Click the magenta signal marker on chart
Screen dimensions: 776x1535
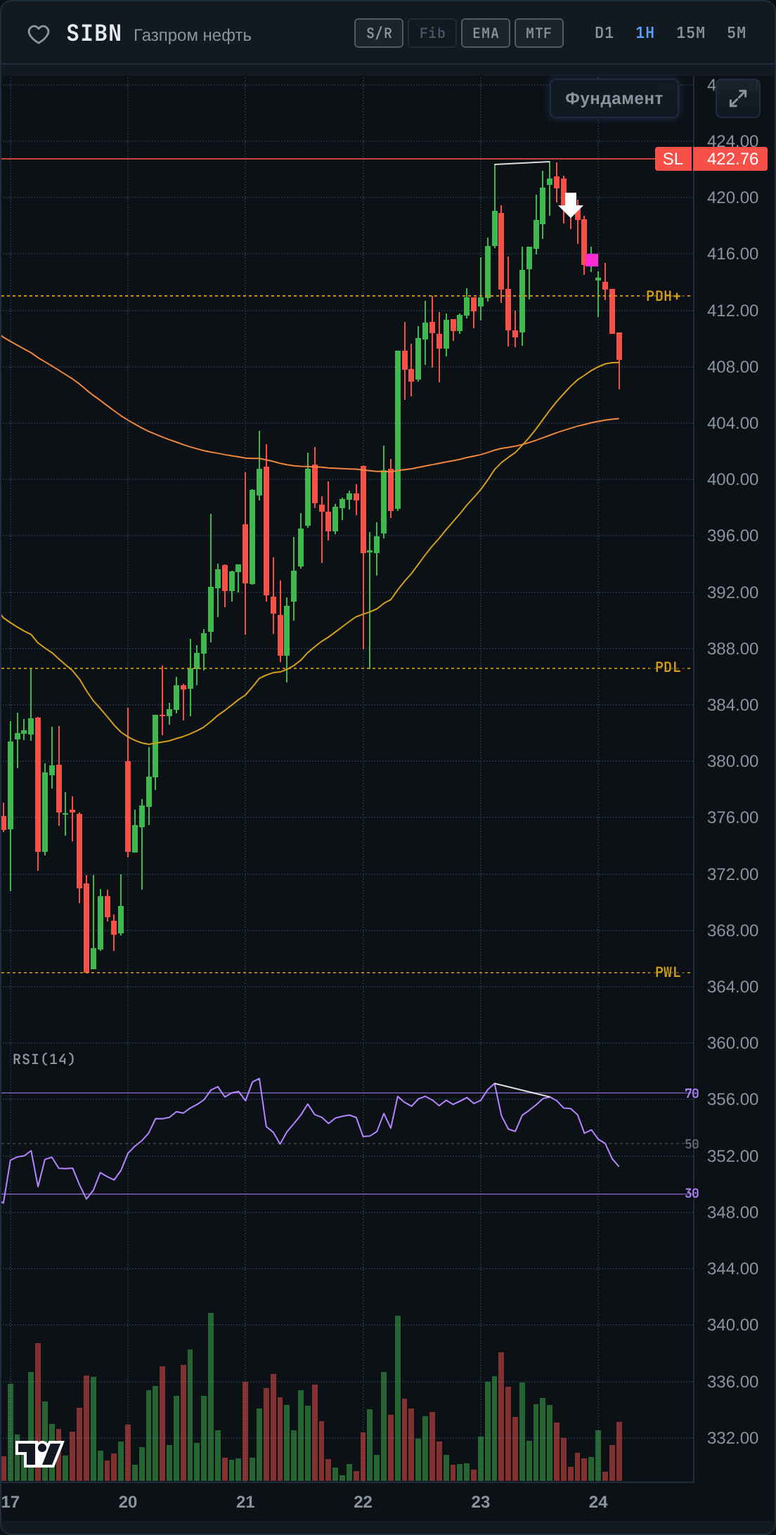(592, 260)
